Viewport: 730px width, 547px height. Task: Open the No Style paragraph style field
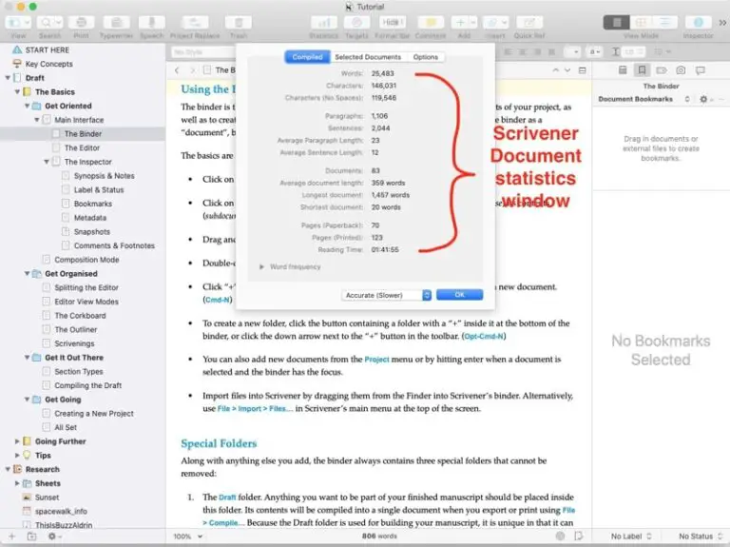[202, 52]
